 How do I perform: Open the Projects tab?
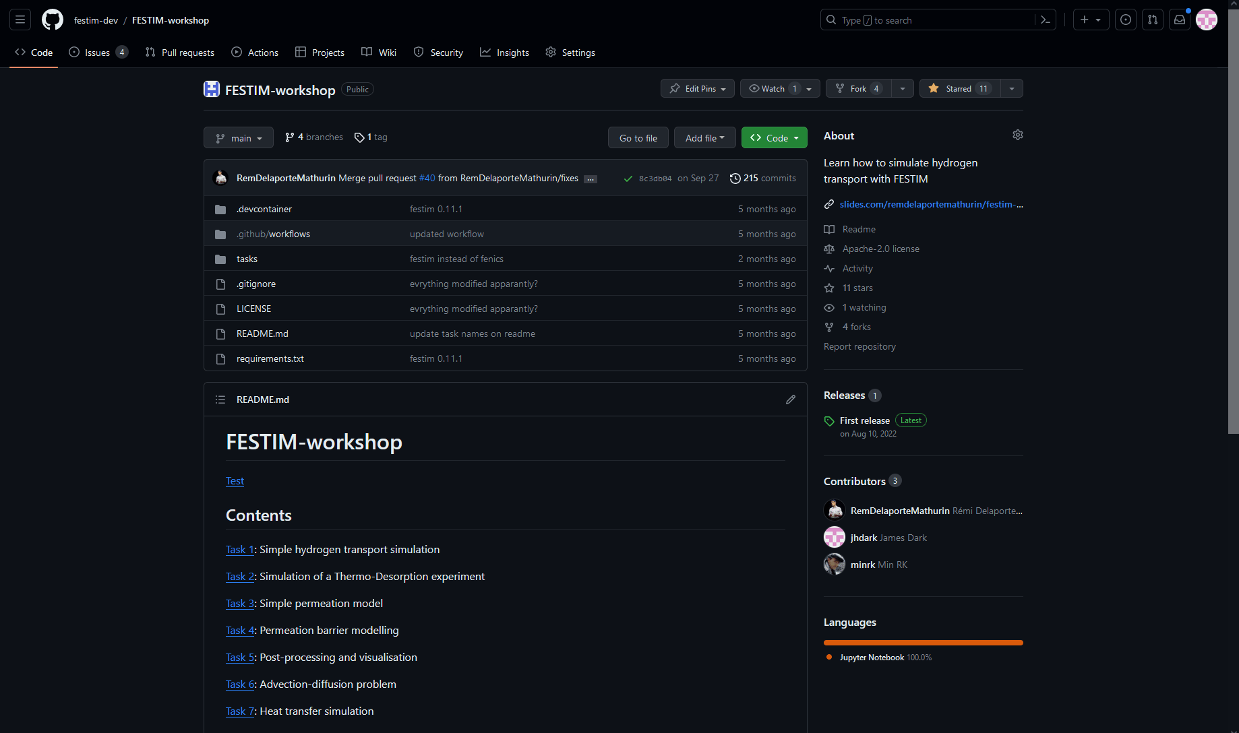(x=320, y=53)
